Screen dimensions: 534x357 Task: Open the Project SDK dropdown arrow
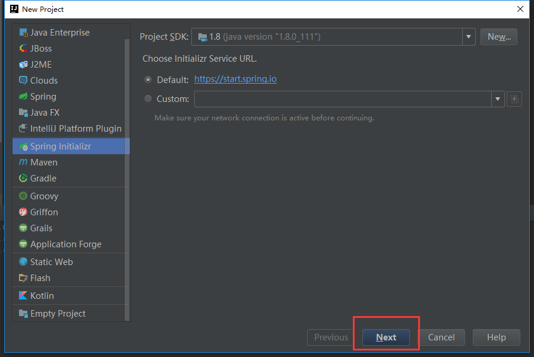tap(469, 37)
